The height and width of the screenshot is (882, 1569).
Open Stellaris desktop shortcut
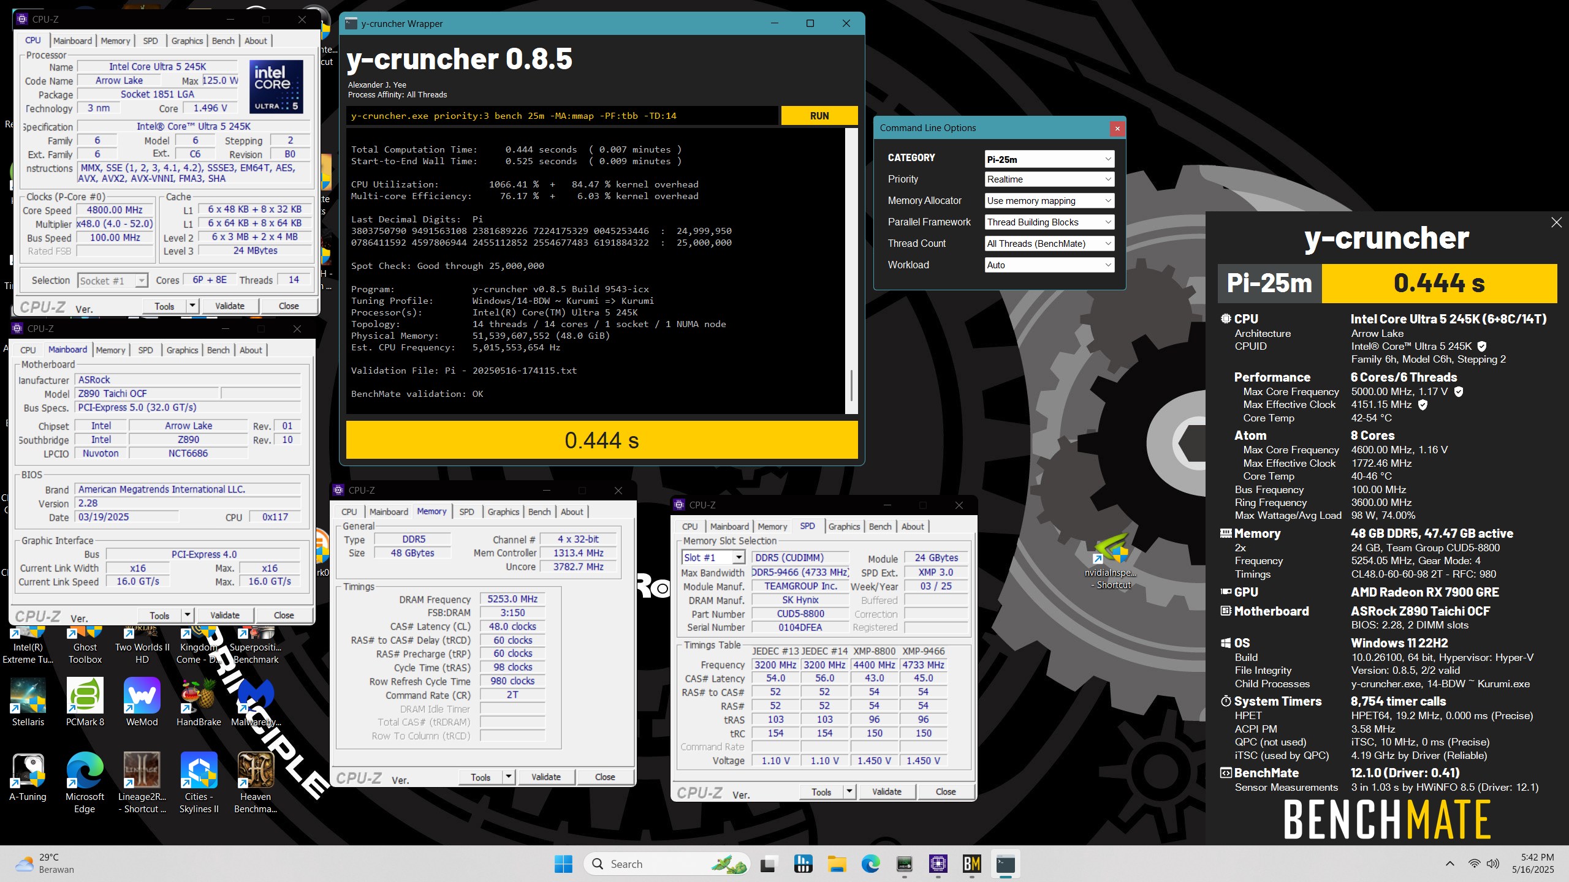28,702
